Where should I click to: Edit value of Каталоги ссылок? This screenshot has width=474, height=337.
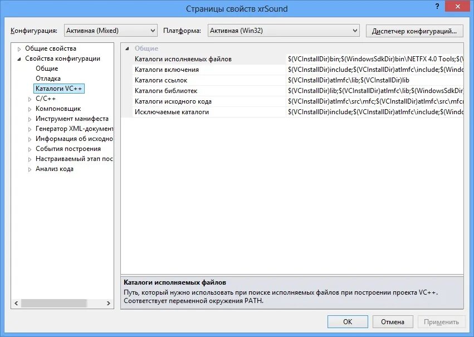(x=375, y=80)
